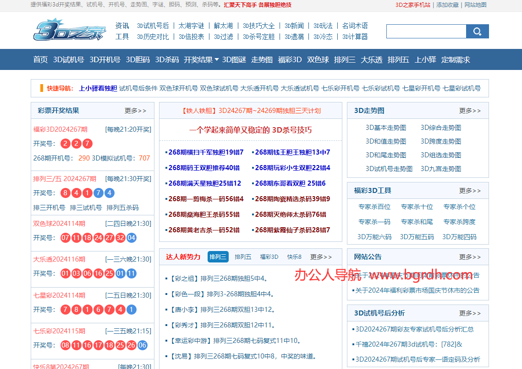This screenshot has width=522, height=369.
Task: Select the 福彩3D tab in 达人新势力
Action: [x=269, y=257]
